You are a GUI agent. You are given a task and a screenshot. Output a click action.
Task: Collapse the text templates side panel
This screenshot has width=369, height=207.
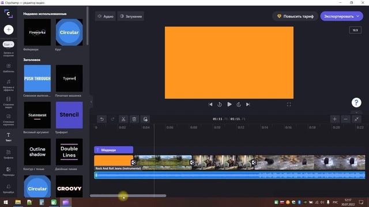(x=91, y=102)
